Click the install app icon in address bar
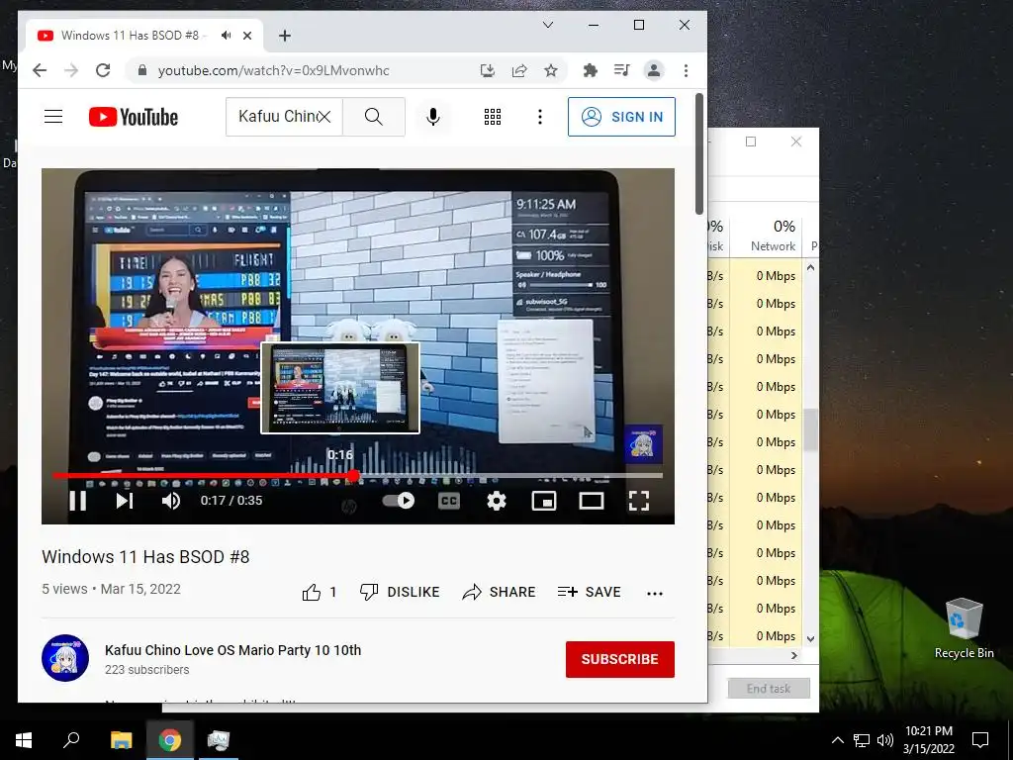The height and width of the screenshot is (760, 1013). [488, 70]
